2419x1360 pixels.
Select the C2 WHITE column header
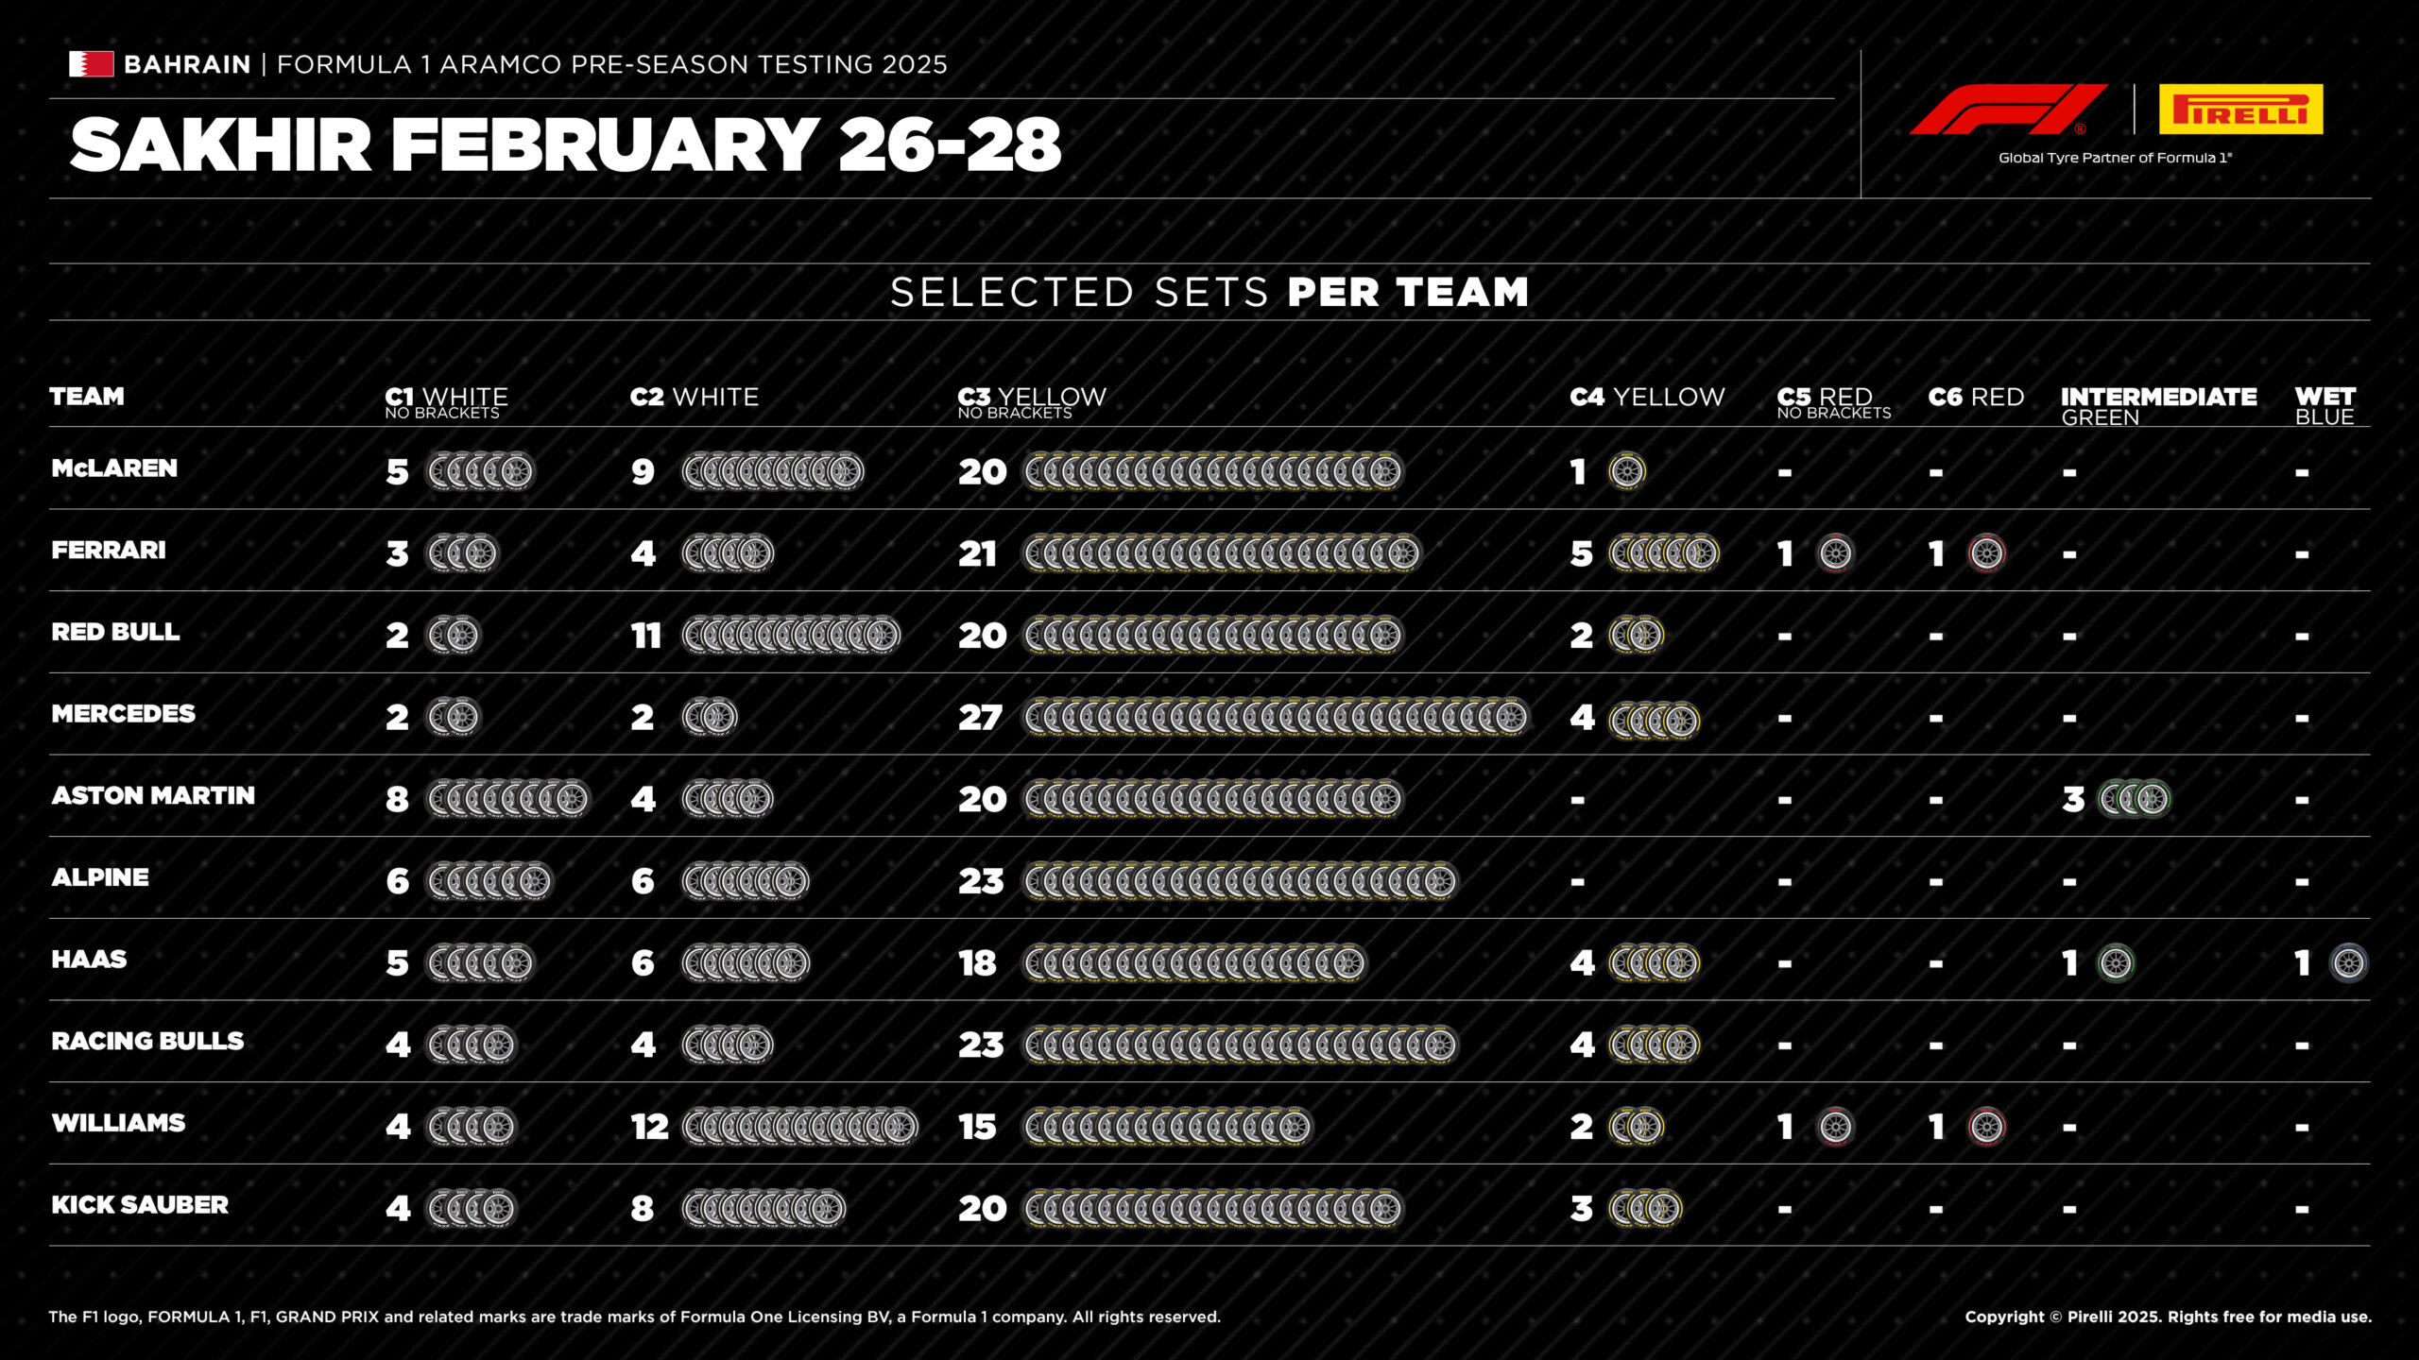(695, 397)
